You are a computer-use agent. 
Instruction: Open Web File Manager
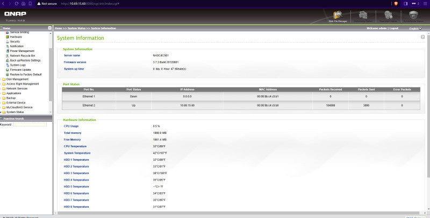(x=338, y=16)
